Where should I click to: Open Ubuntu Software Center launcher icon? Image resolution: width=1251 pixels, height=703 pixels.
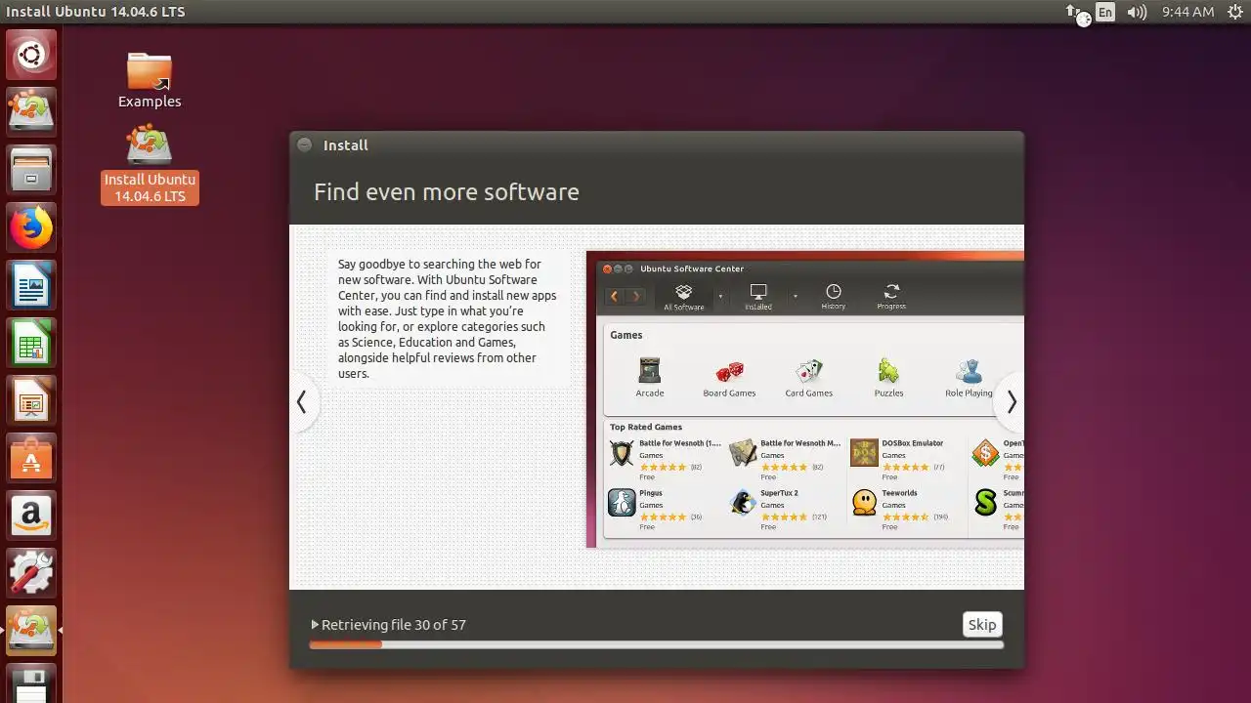pyautogui.click(x=31, y=458)
